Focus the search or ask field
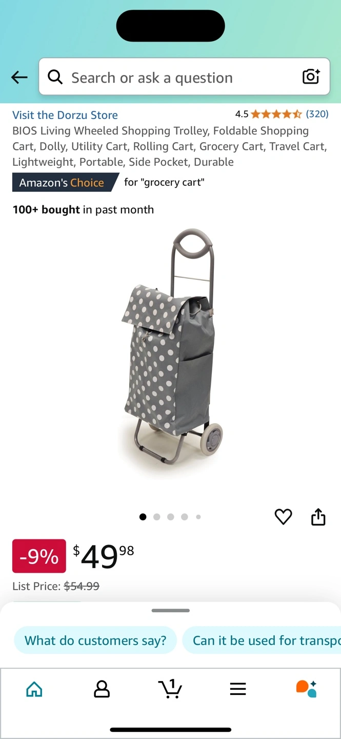The image size is (341, 739). pos(184,77)
